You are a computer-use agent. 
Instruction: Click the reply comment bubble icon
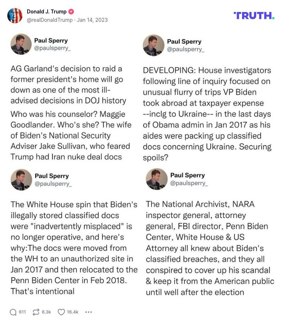(13, 312)
